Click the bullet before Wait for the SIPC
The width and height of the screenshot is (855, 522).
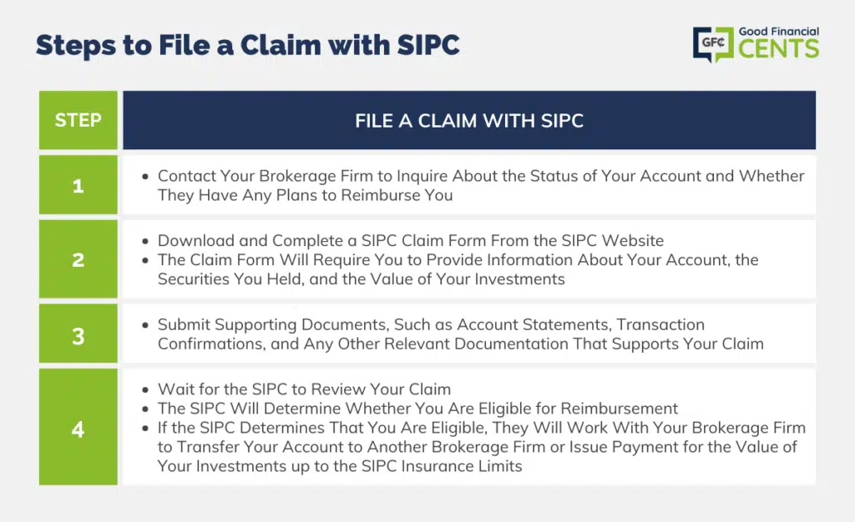[x=146, y=390]
